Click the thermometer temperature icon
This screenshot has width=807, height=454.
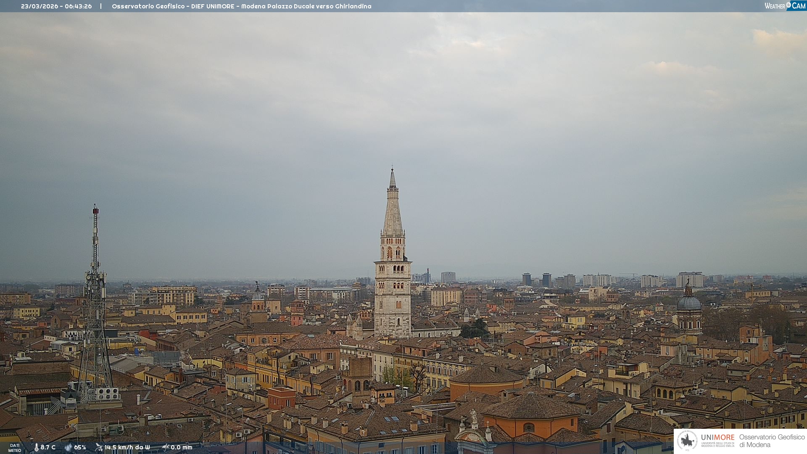click(36, 447)
